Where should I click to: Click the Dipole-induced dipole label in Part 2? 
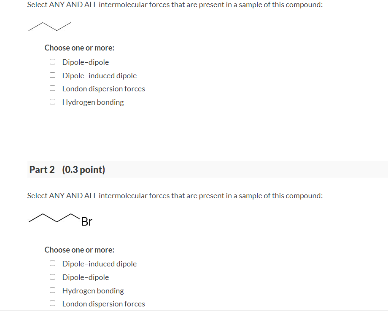[99, 264]
